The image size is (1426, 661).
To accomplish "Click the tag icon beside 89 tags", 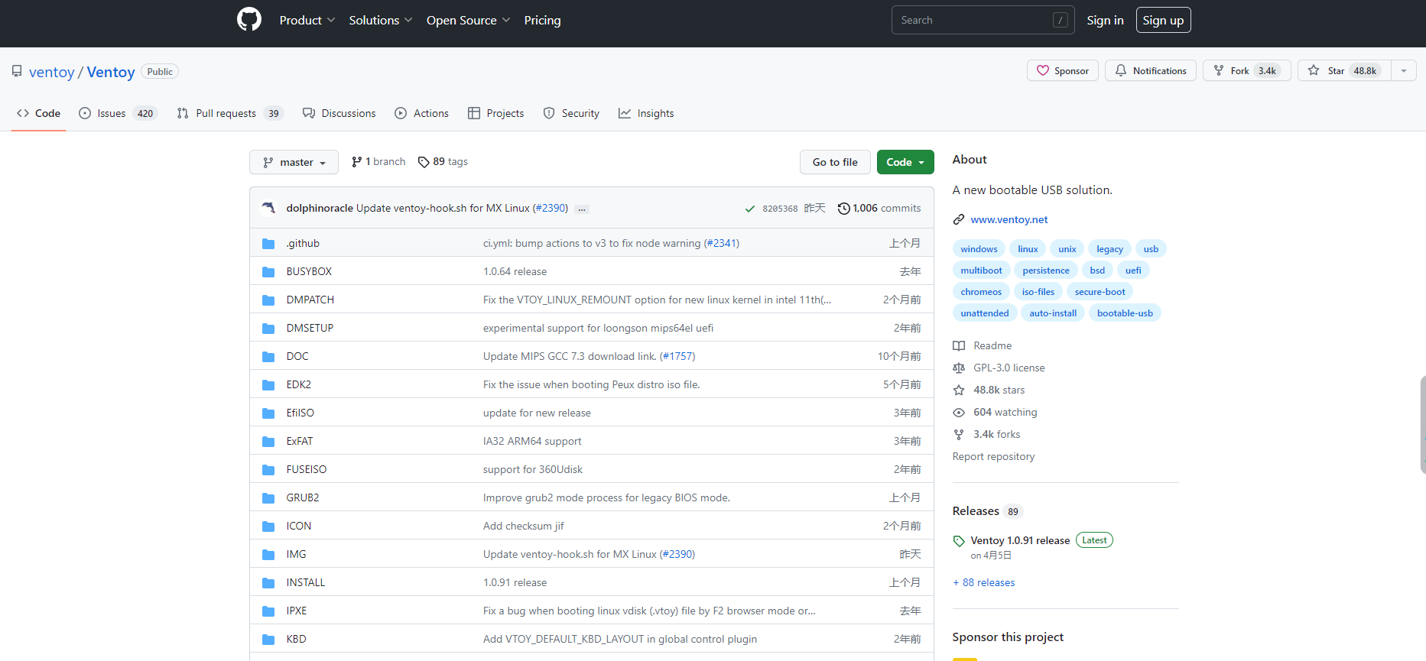I will coord(424,162).
